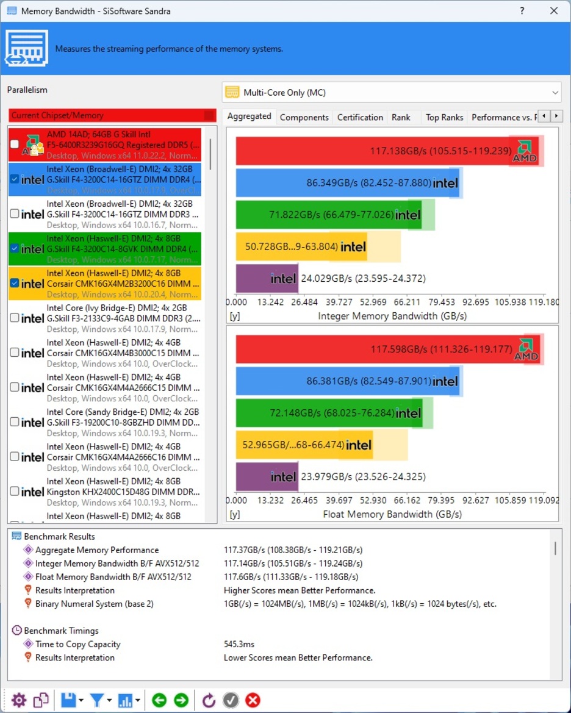Open the Performance vs. tab
571x713 pixels.
(503, 117)
